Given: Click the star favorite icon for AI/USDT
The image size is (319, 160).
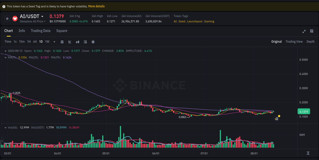Looking at the screenshot, I should (x=7, y=18).
